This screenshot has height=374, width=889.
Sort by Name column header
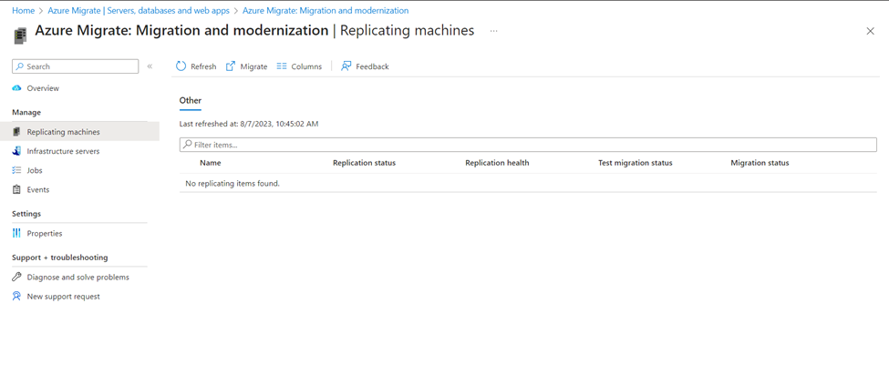click(x=211, y=163)
